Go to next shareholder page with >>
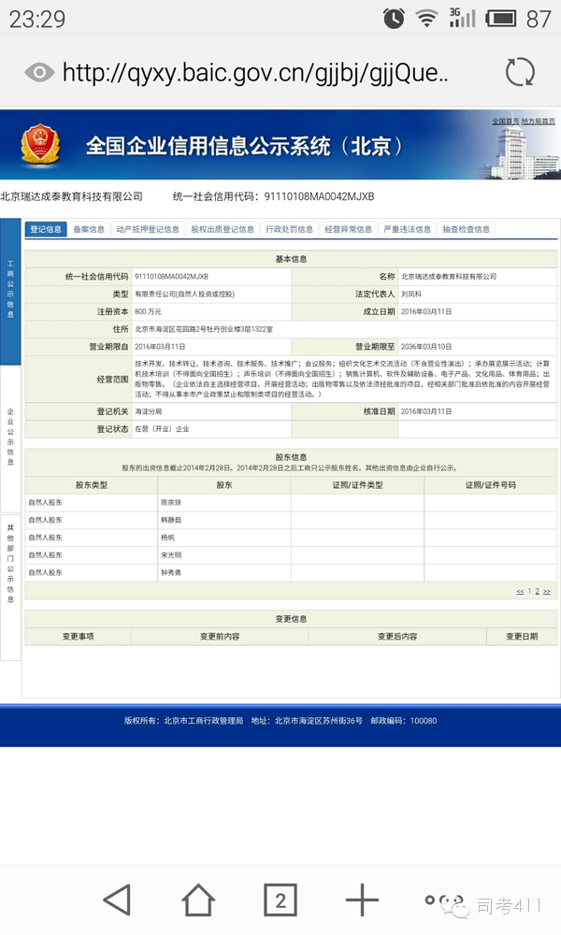561x935 pixels. [x=547, y=592]
